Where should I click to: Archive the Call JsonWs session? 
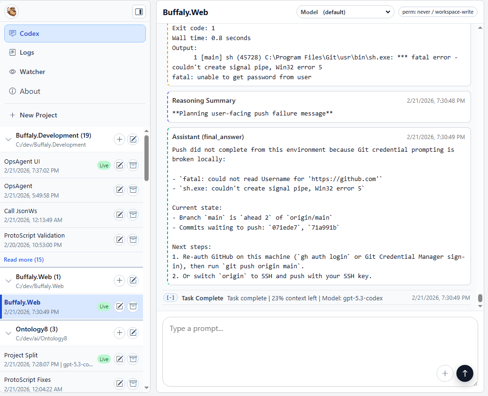133,214
